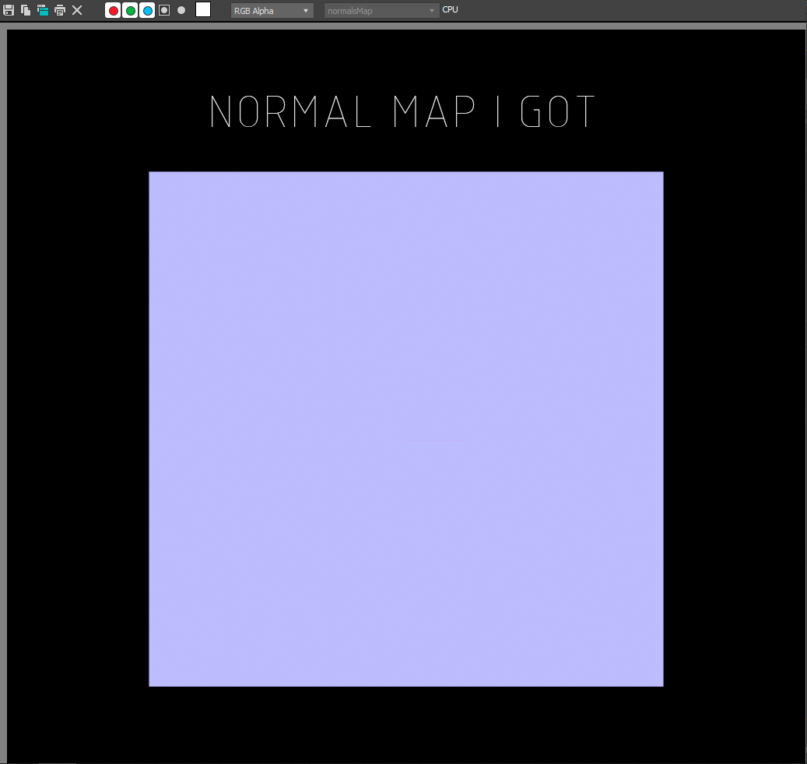Viewport: 807px width, 764px height.
Task: Toggle the green channel visibility
Action: pyautogui.click(x=130, y=10)
